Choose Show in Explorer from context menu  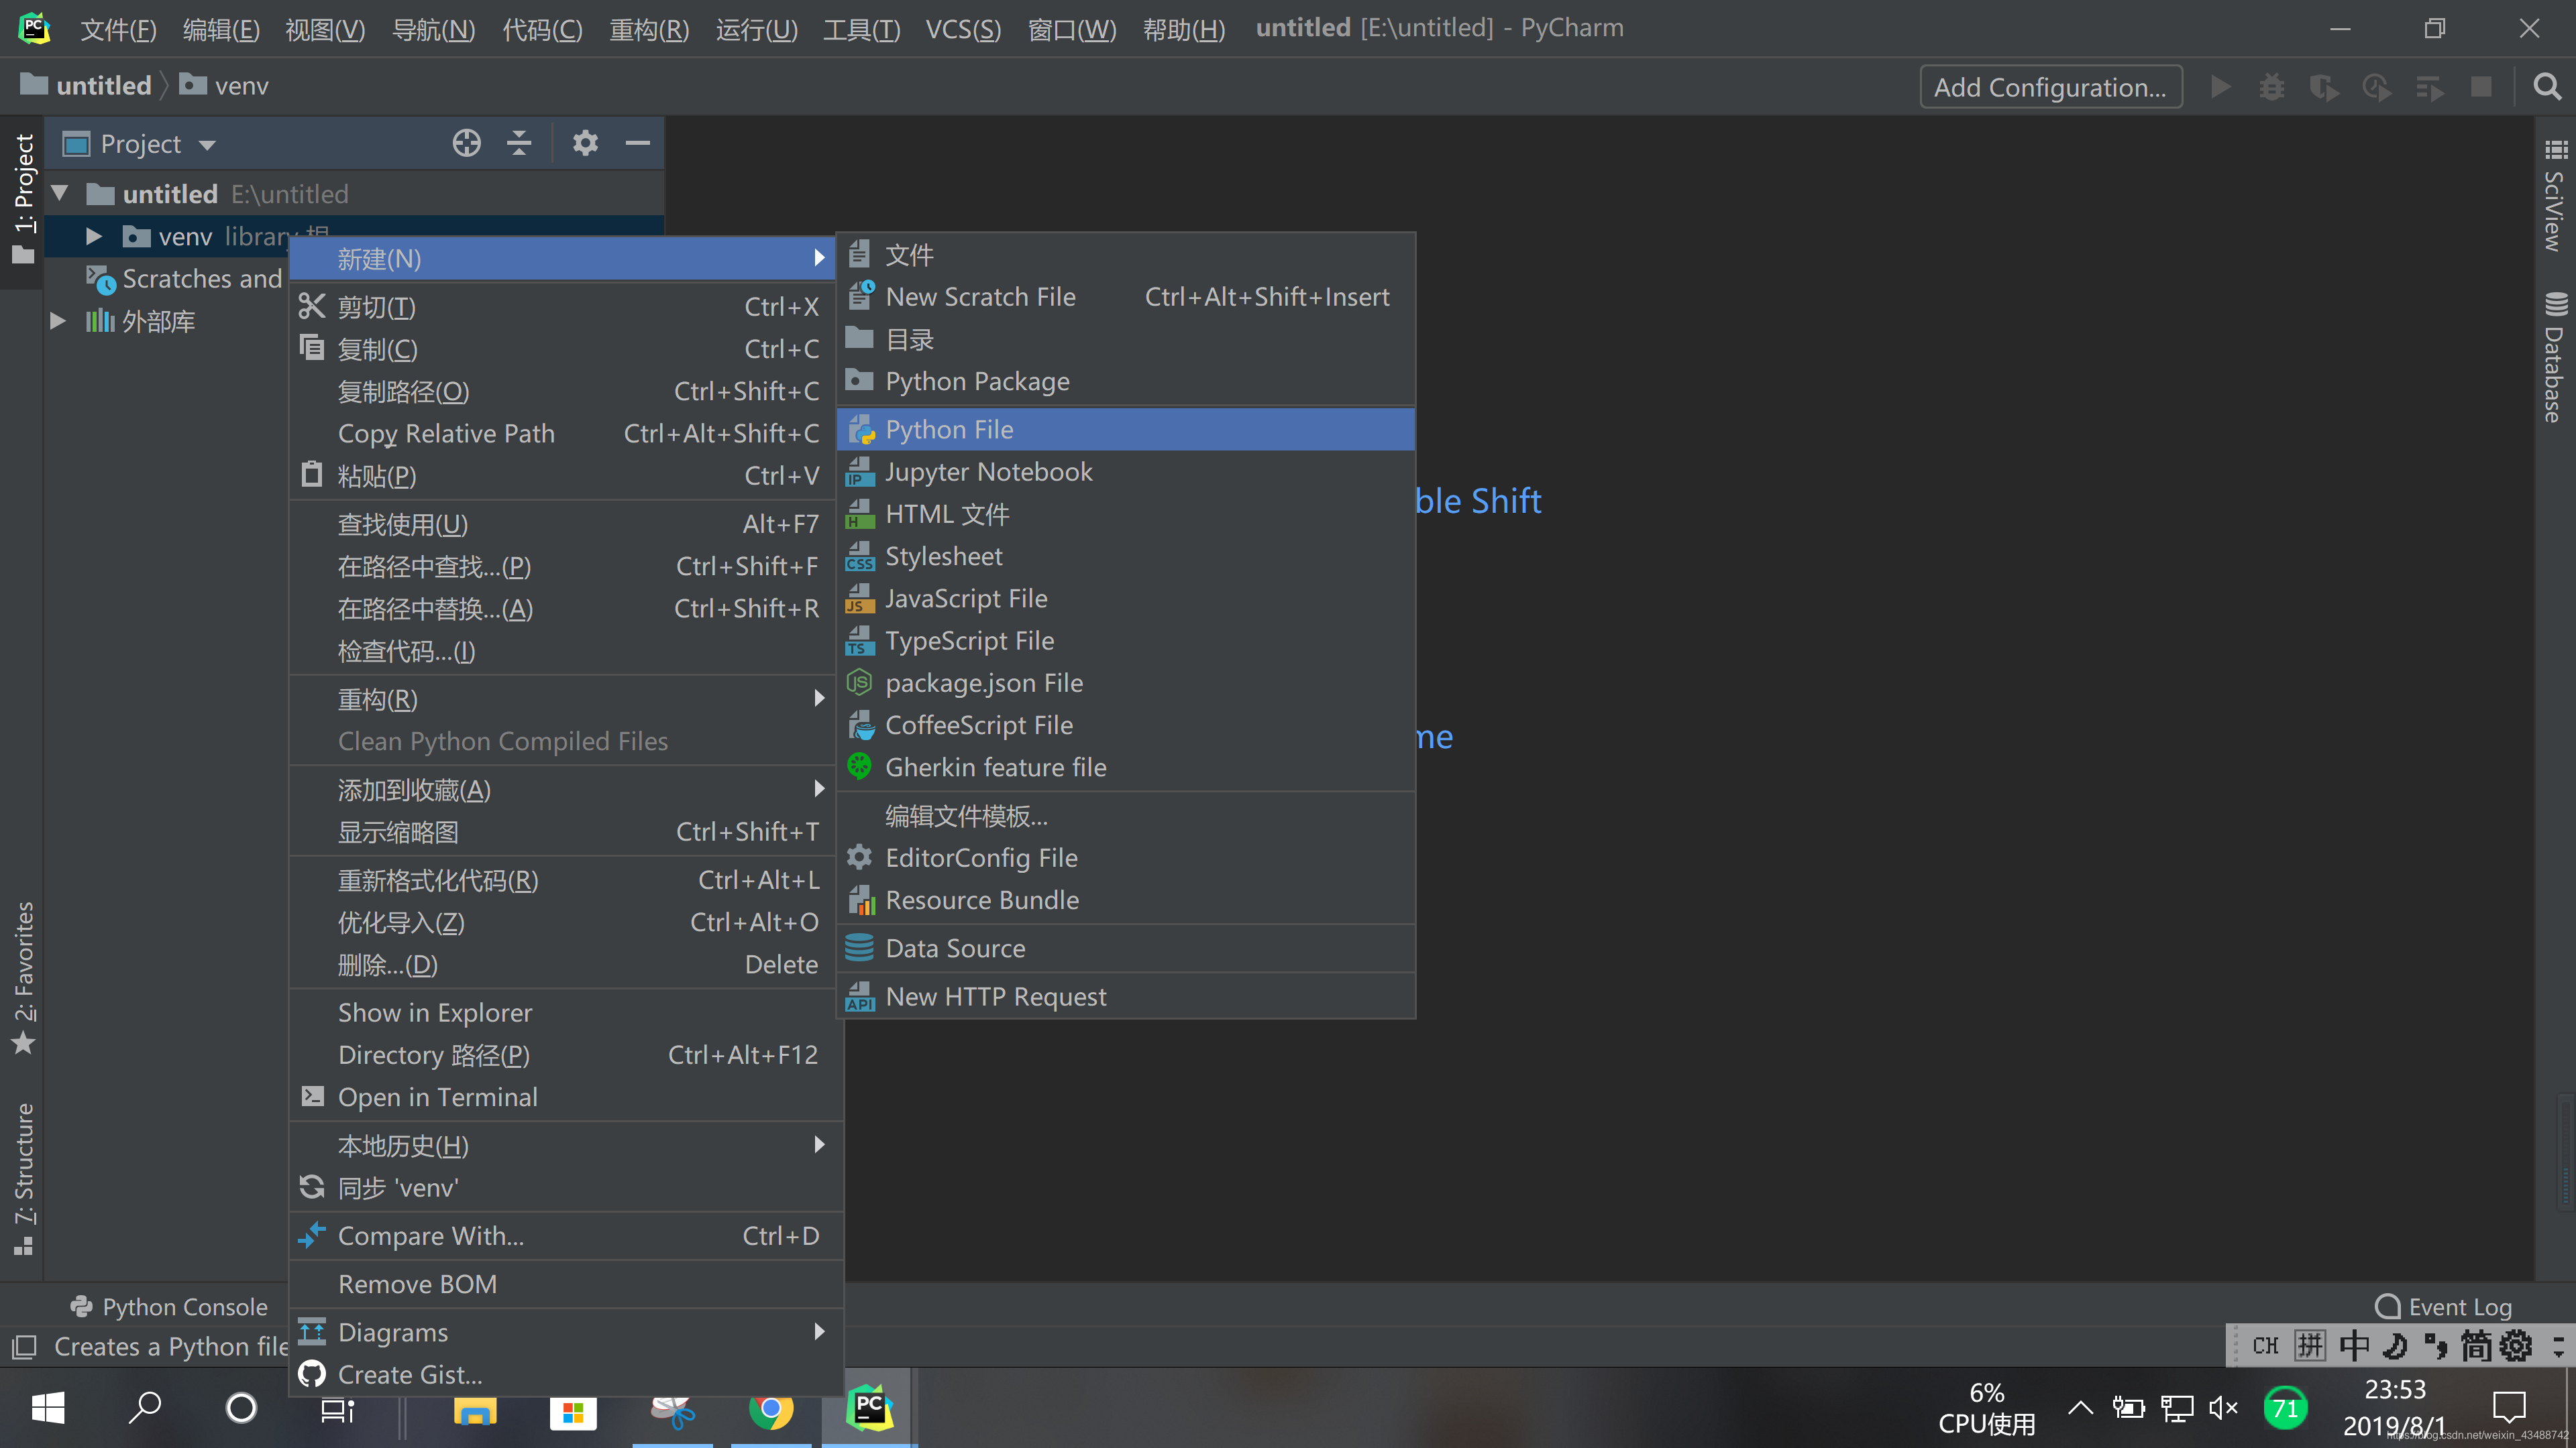point(565,1012)
